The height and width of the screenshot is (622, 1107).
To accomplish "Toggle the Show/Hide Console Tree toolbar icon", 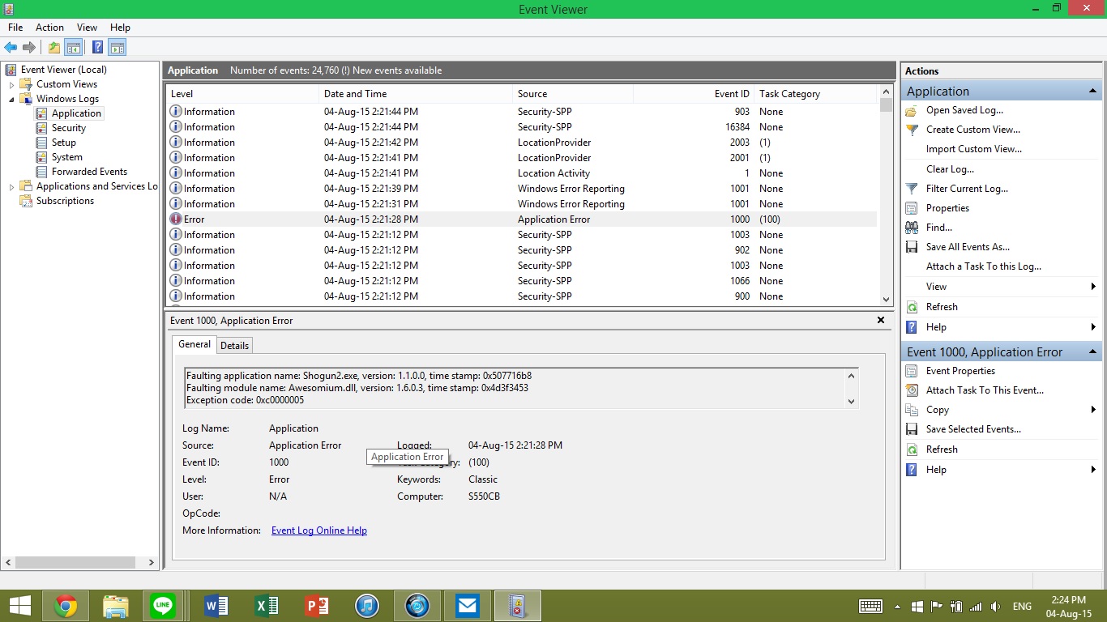I will pos(74,48).
